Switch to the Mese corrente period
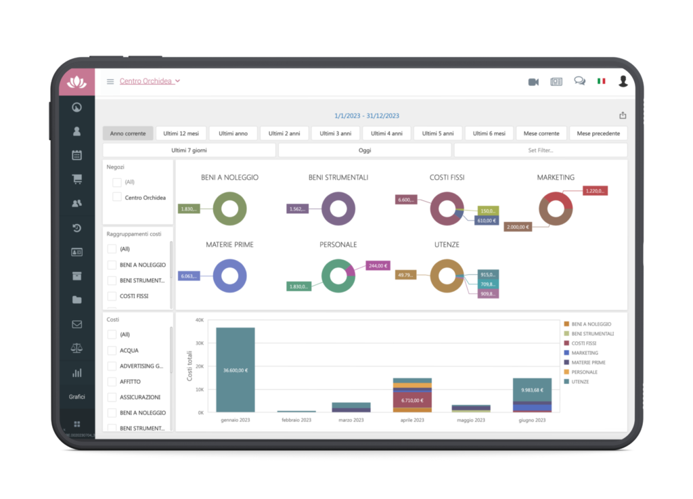The width and height of the screenshot is (693, 499). (x=541, y=133)
